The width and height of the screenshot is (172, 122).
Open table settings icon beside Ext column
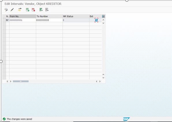103,16
